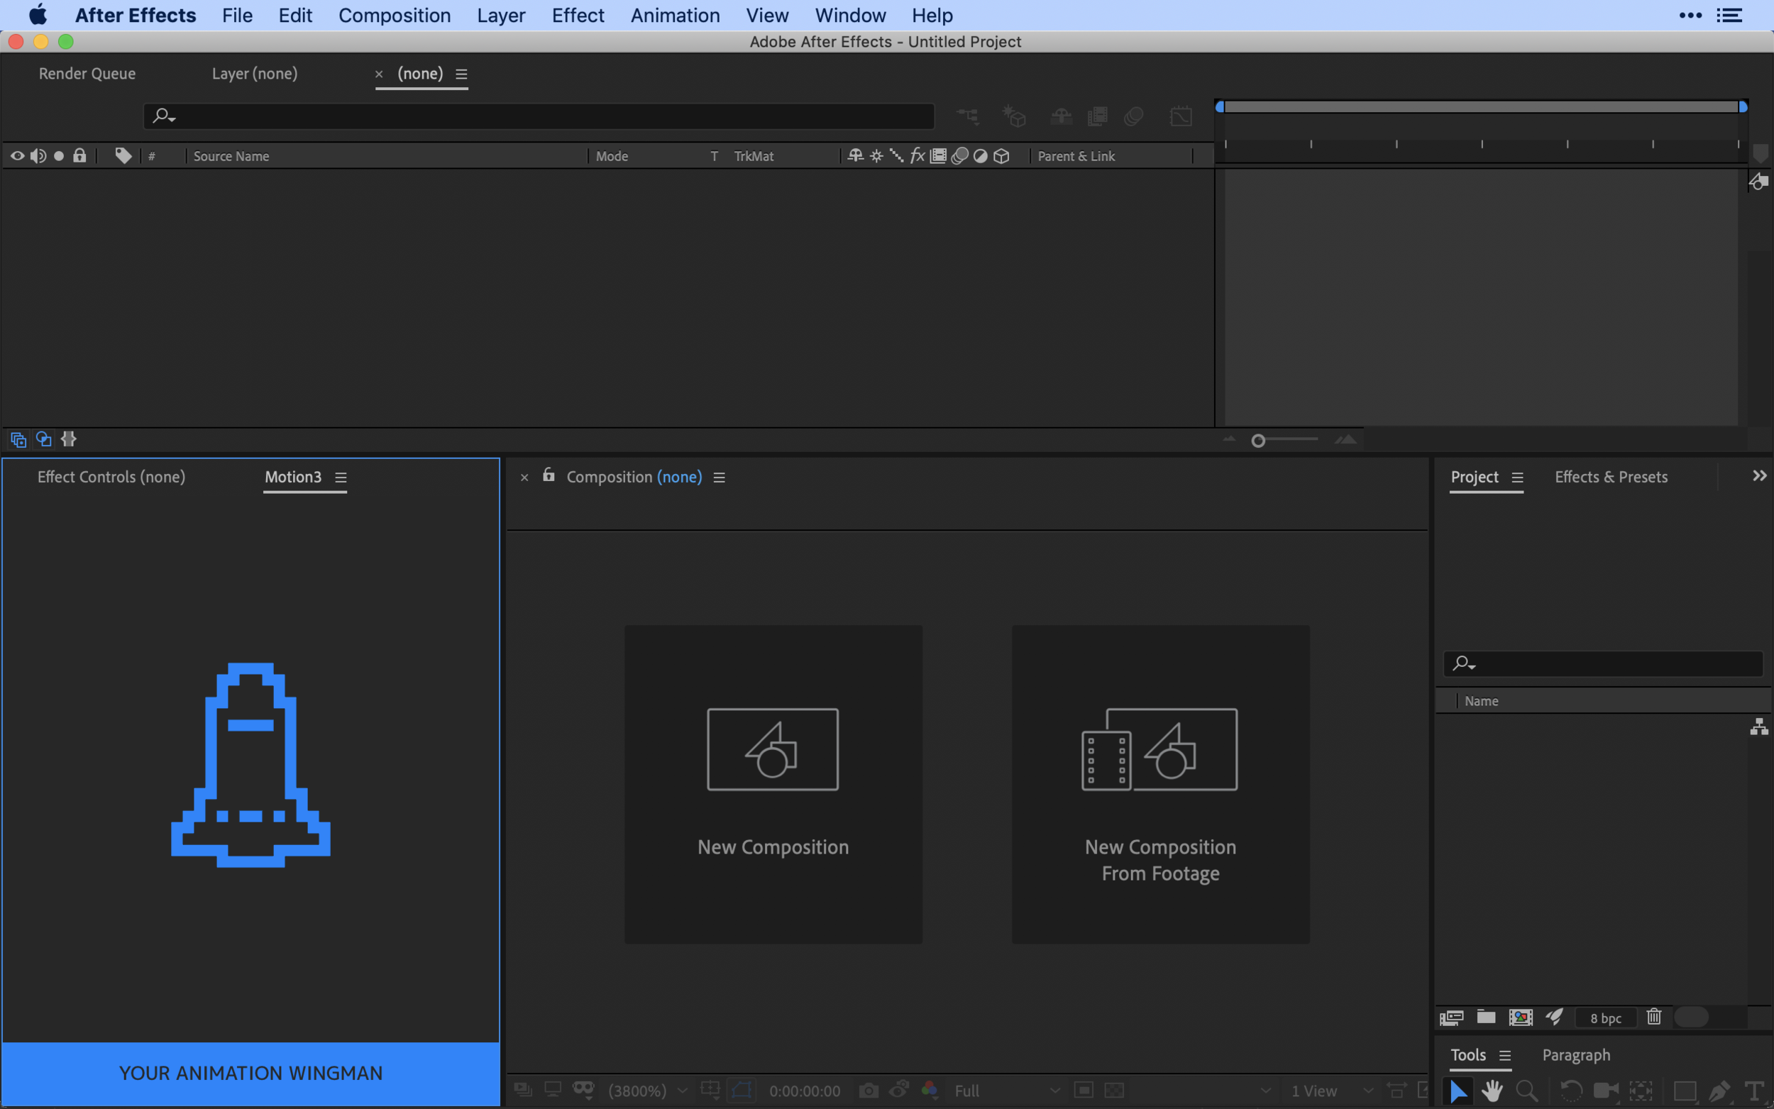Toggle Motion Blur enable switch in timeline
This screenshot has height=1109, width=1774.
[x=1134, y=116]
